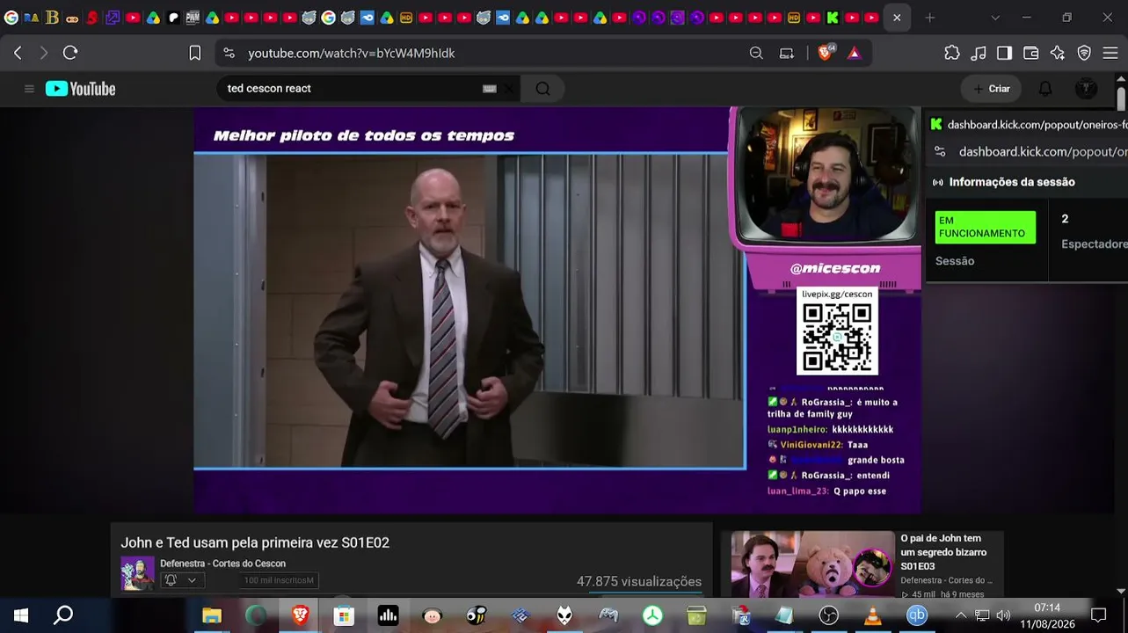Image resolution: width=1128 pixels, height=633 pixels.
Task: Open OBS Studio from the taskbar
Action: (x=829, y=615)
